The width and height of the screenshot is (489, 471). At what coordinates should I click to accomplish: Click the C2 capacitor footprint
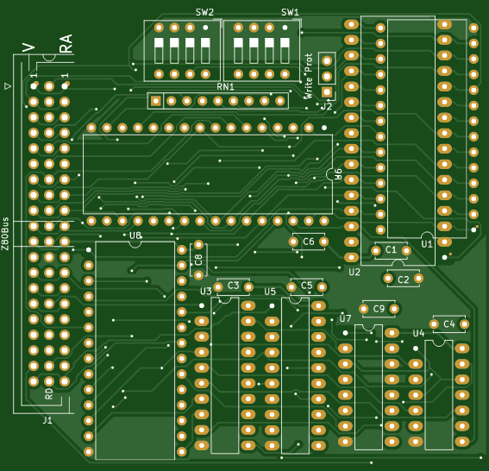pos(404,279)
